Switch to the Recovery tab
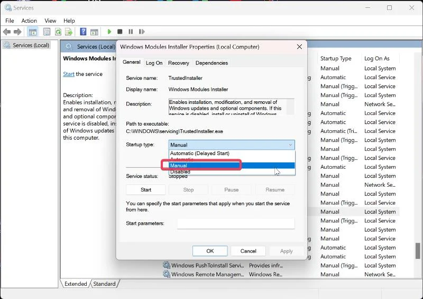423x299 pixels. point(179,63)
